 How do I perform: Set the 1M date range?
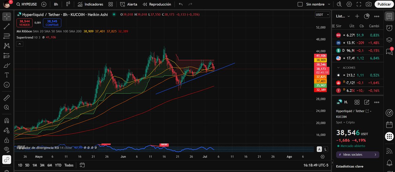pos(35,165)
